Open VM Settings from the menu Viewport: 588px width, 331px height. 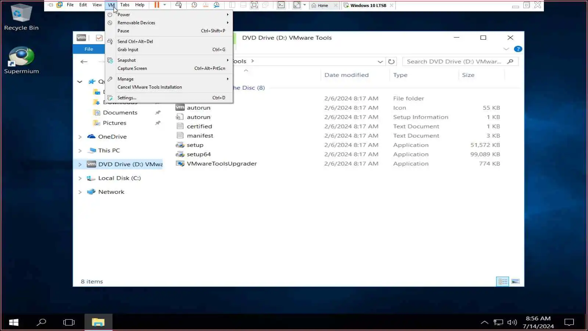pyautogui.click(x=169, y=98)
